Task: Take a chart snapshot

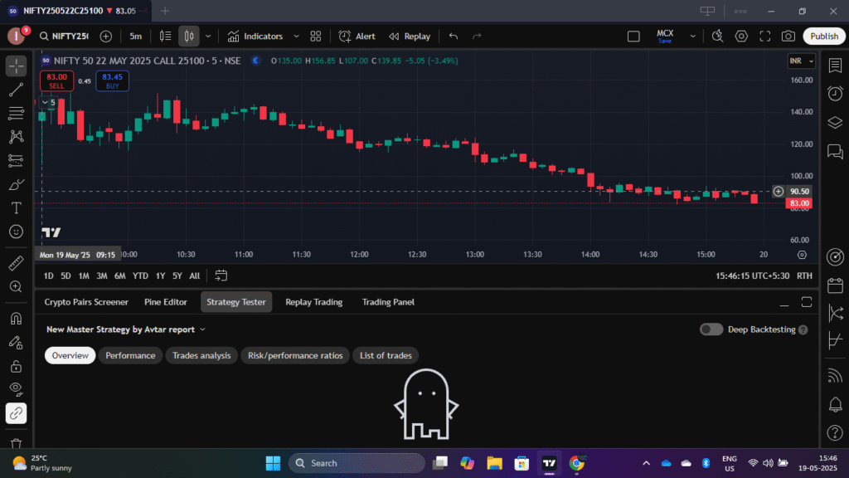Action: (x=788, y=37)
